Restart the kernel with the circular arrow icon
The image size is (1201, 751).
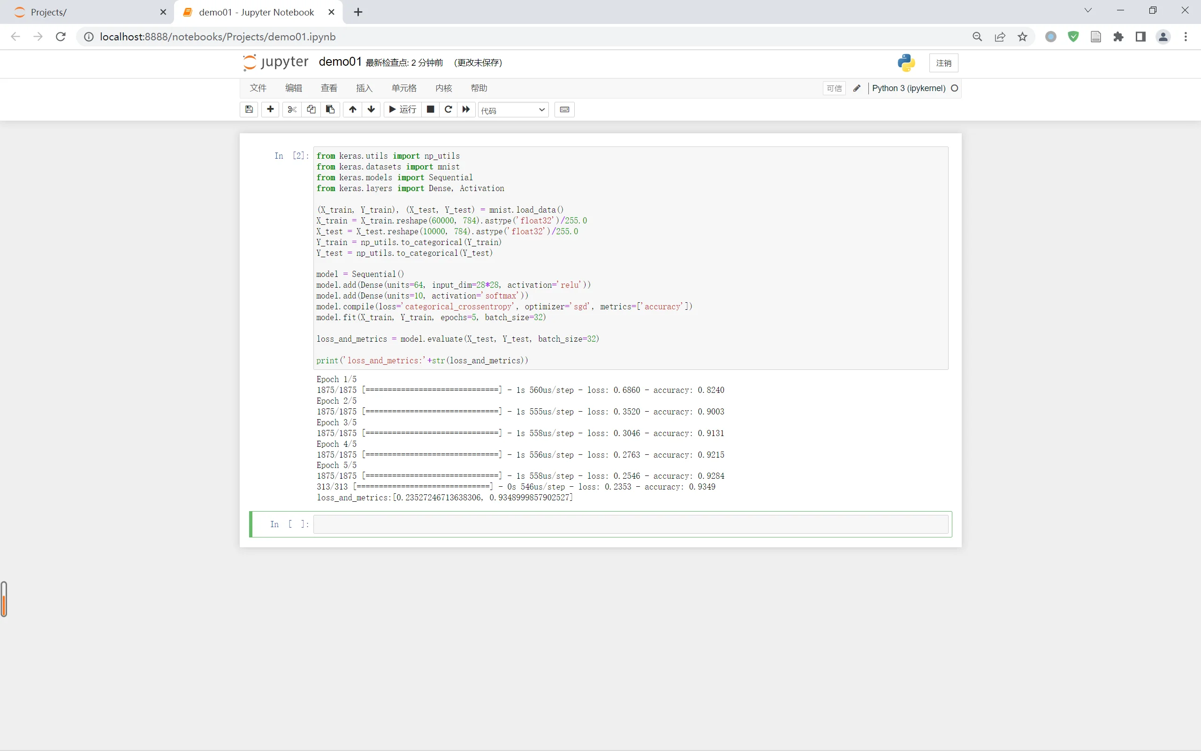448,109
